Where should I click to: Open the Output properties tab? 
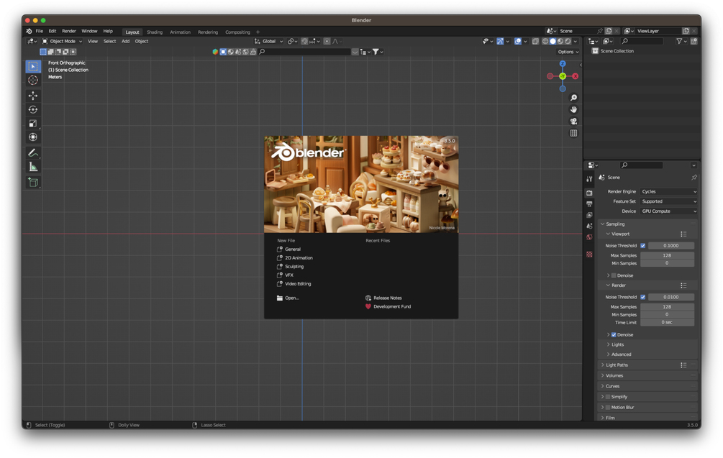point(589,204)
